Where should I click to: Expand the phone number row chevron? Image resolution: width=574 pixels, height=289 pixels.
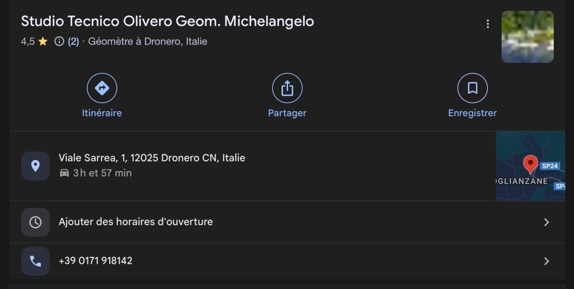pyautogui.click(x=546, y=261)
